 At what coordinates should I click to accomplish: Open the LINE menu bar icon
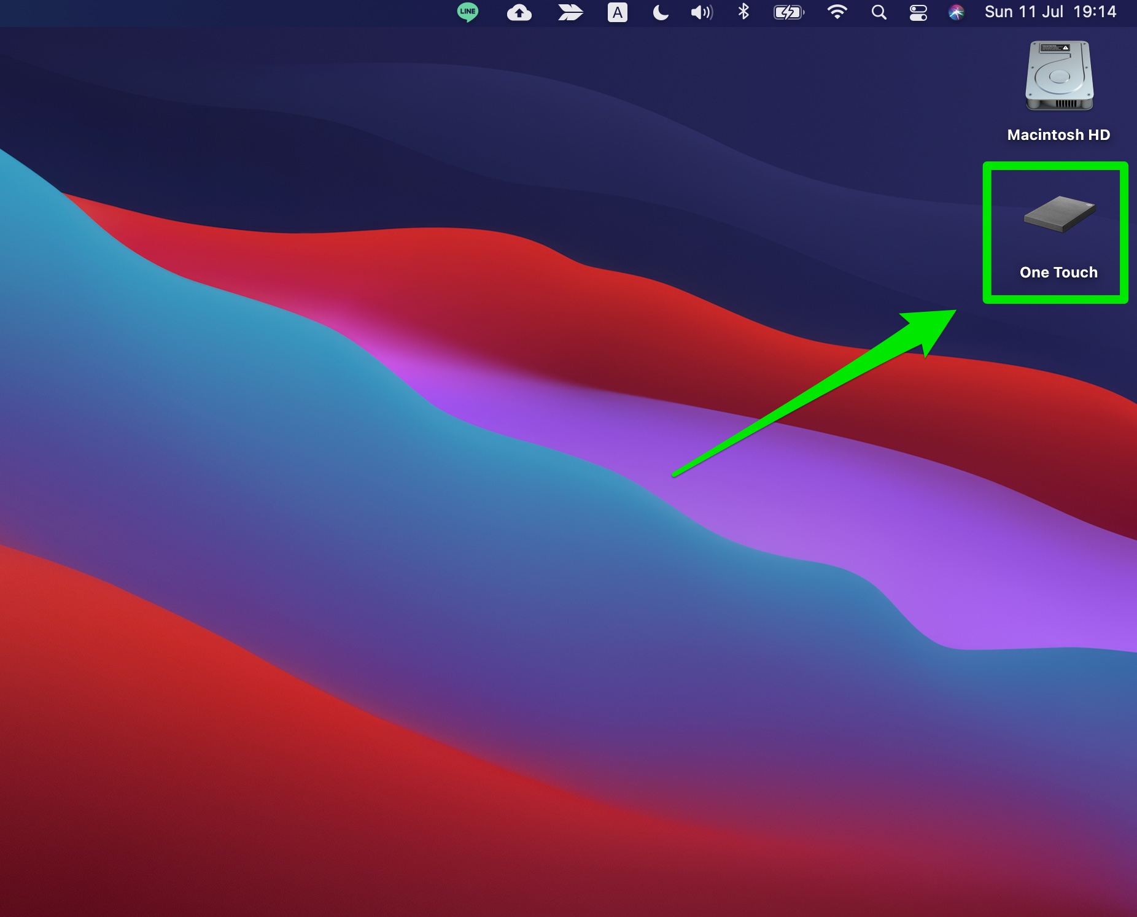[x=468, y=12]
